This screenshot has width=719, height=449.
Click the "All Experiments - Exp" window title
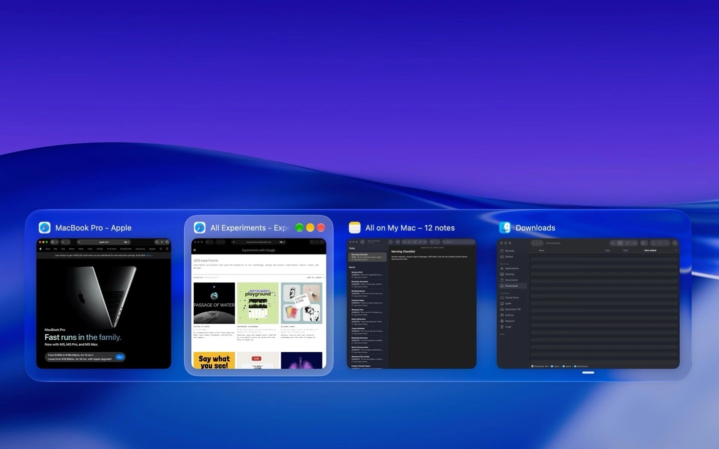click(x=249, y=228)
